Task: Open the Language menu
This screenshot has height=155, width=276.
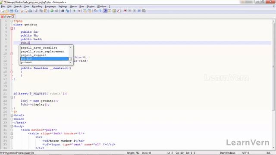Action: pos(50,6)
